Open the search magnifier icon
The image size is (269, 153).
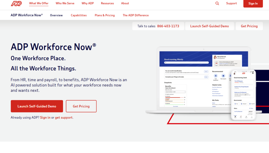pos(217,3)
